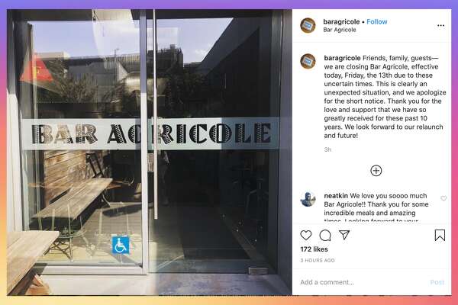Click the baragricole username in the caption
This screenshot has width=458, height=305.
click(x=342, y=58)
